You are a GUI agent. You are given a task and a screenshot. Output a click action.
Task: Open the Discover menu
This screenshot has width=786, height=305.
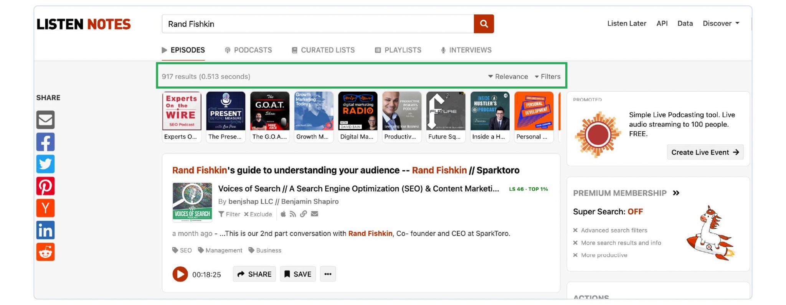720,23
